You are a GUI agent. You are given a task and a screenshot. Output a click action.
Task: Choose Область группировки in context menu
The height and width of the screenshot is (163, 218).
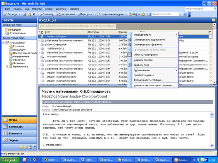pyautogui.click(x=153, y=55)
